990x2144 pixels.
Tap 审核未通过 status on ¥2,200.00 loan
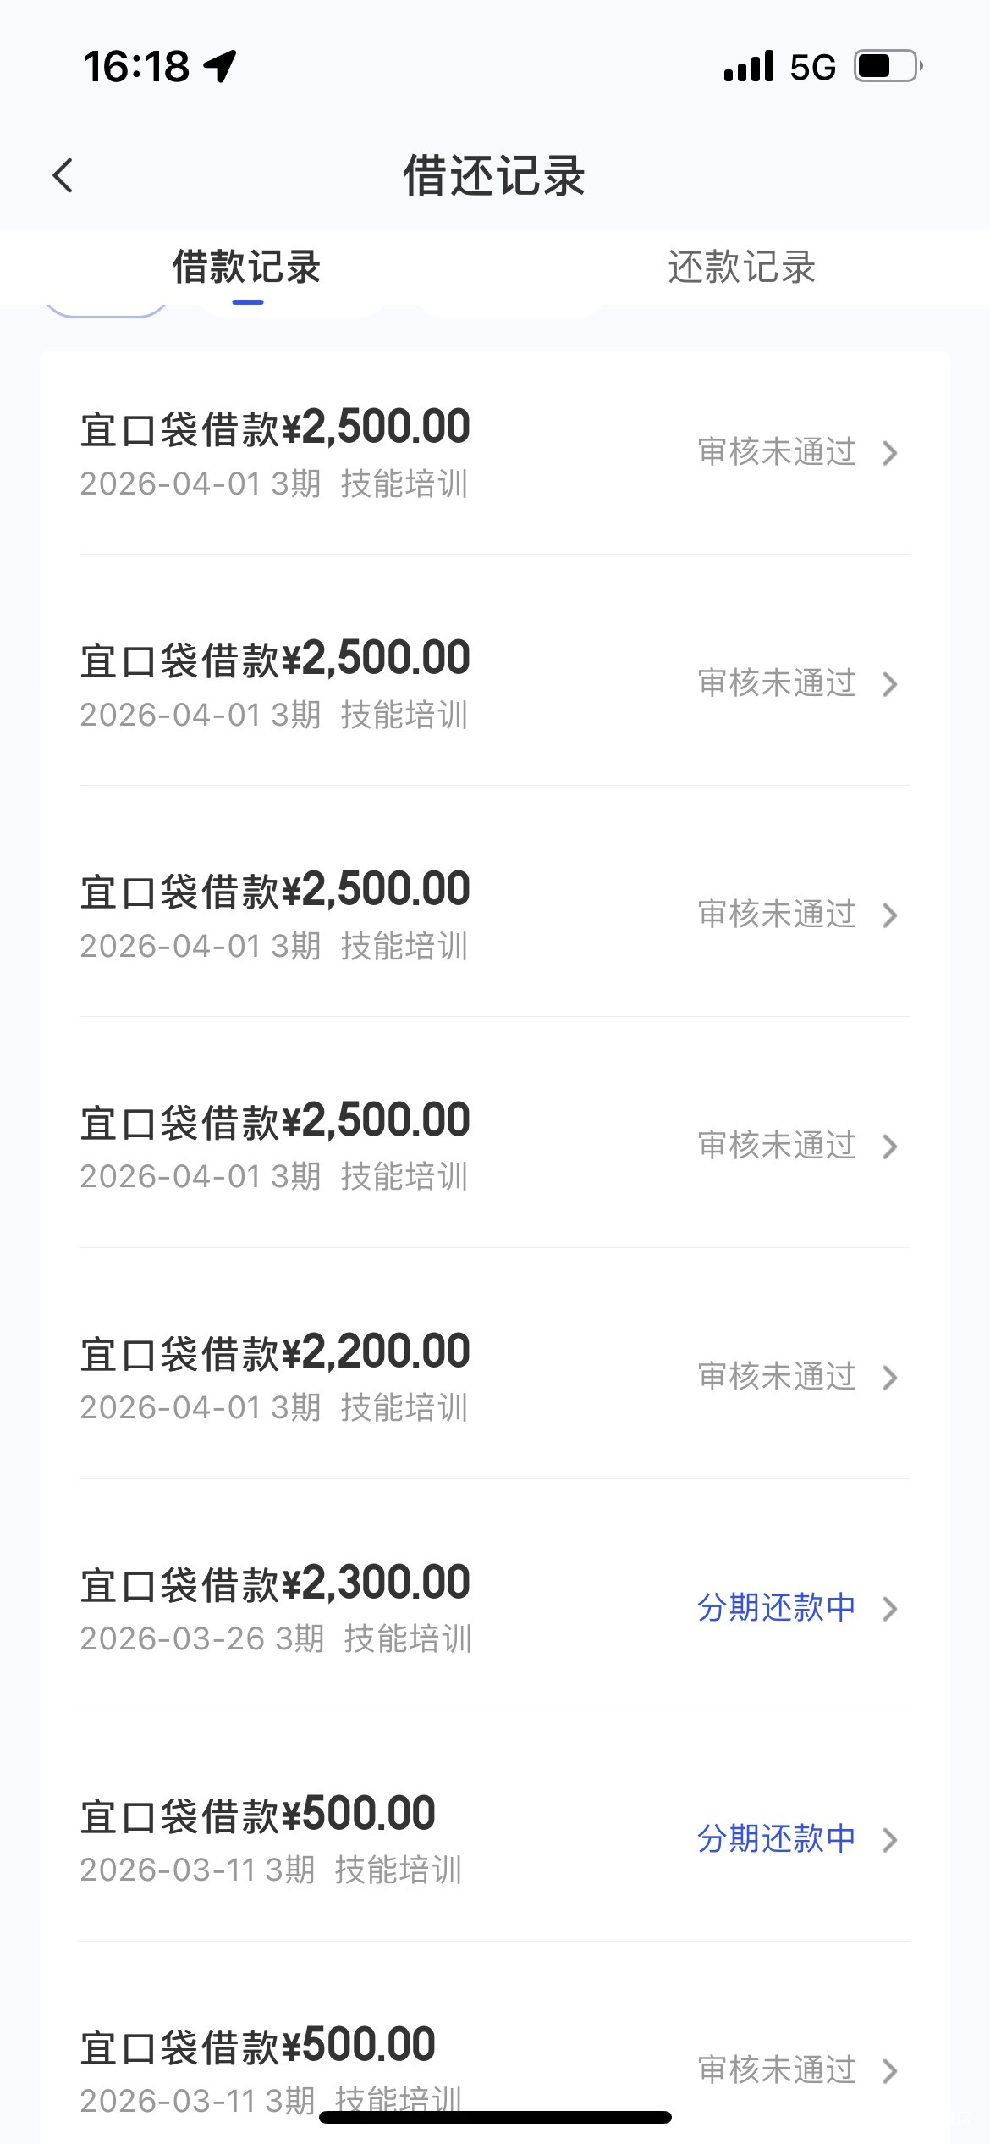776,1376
